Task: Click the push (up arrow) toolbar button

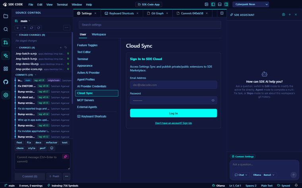Action: [25, 28]
